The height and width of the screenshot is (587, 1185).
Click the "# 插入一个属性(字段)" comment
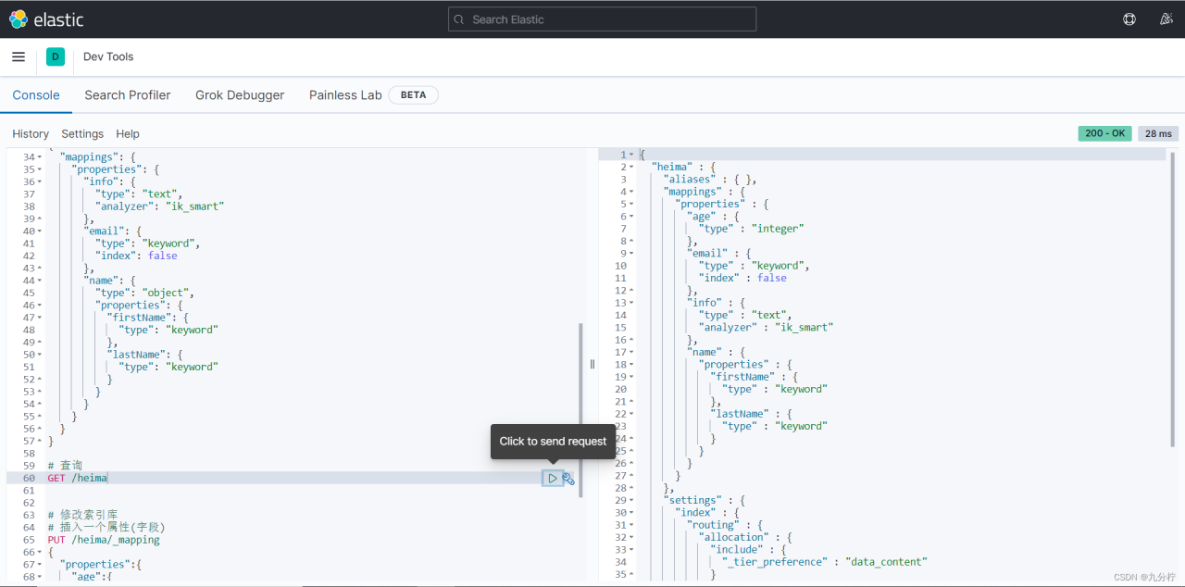(x=106, y=528)
